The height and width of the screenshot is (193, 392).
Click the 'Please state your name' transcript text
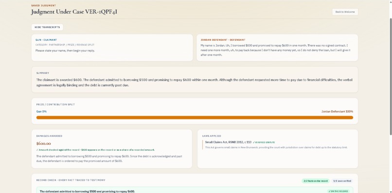coord(65,51)
